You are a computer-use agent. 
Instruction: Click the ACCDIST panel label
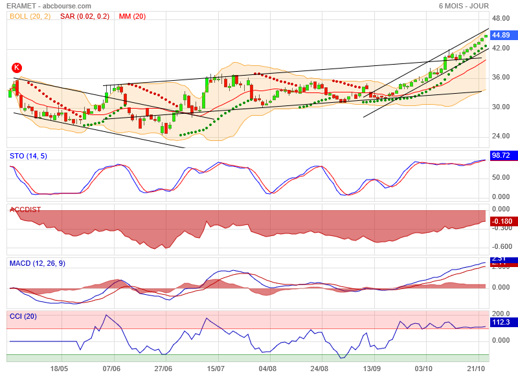point(25,209)
